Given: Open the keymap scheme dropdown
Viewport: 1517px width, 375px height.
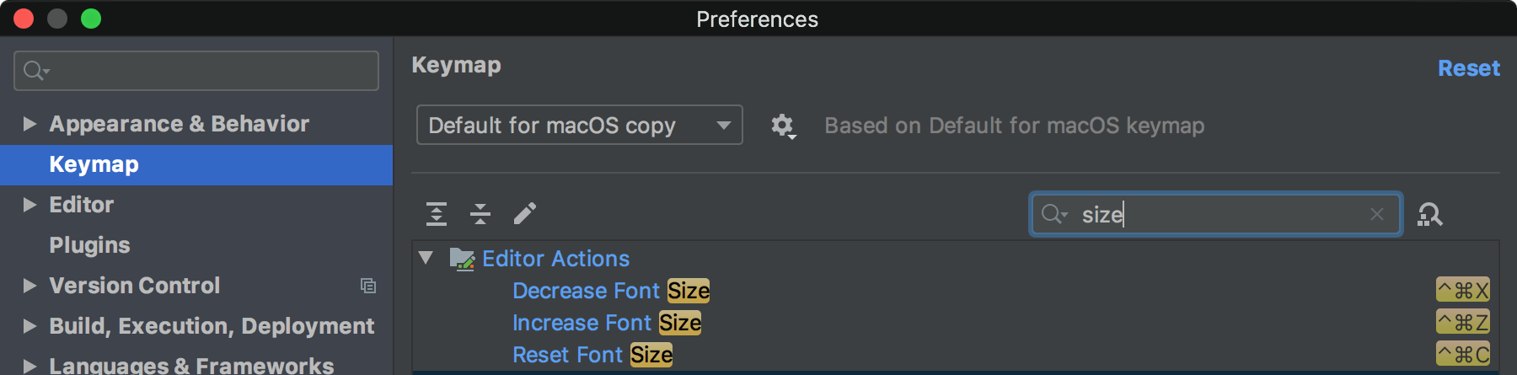Looking at the screenshot, I should [x=579, y=126].
